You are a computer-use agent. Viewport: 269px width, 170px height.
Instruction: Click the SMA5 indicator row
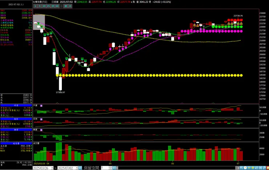tap(16, 11)
